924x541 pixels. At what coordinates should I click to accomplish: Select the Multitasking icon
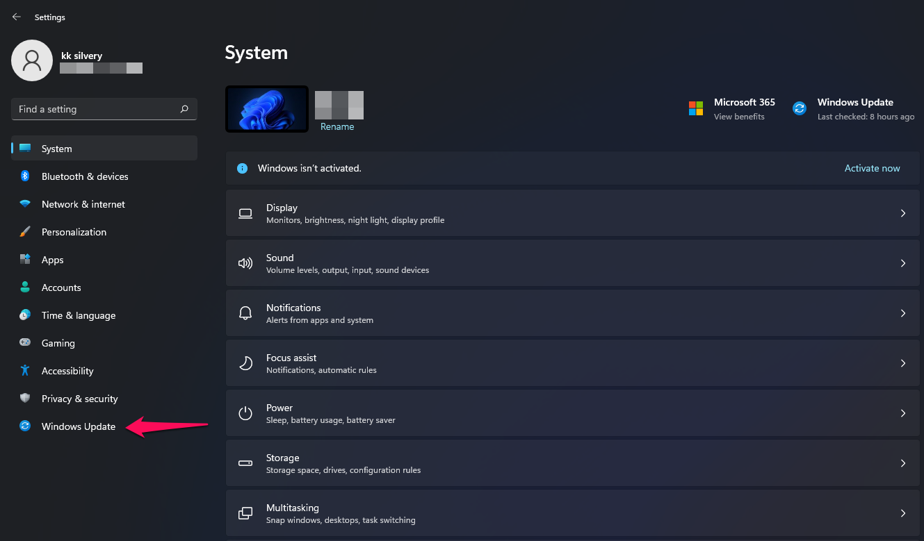point(245,513)
